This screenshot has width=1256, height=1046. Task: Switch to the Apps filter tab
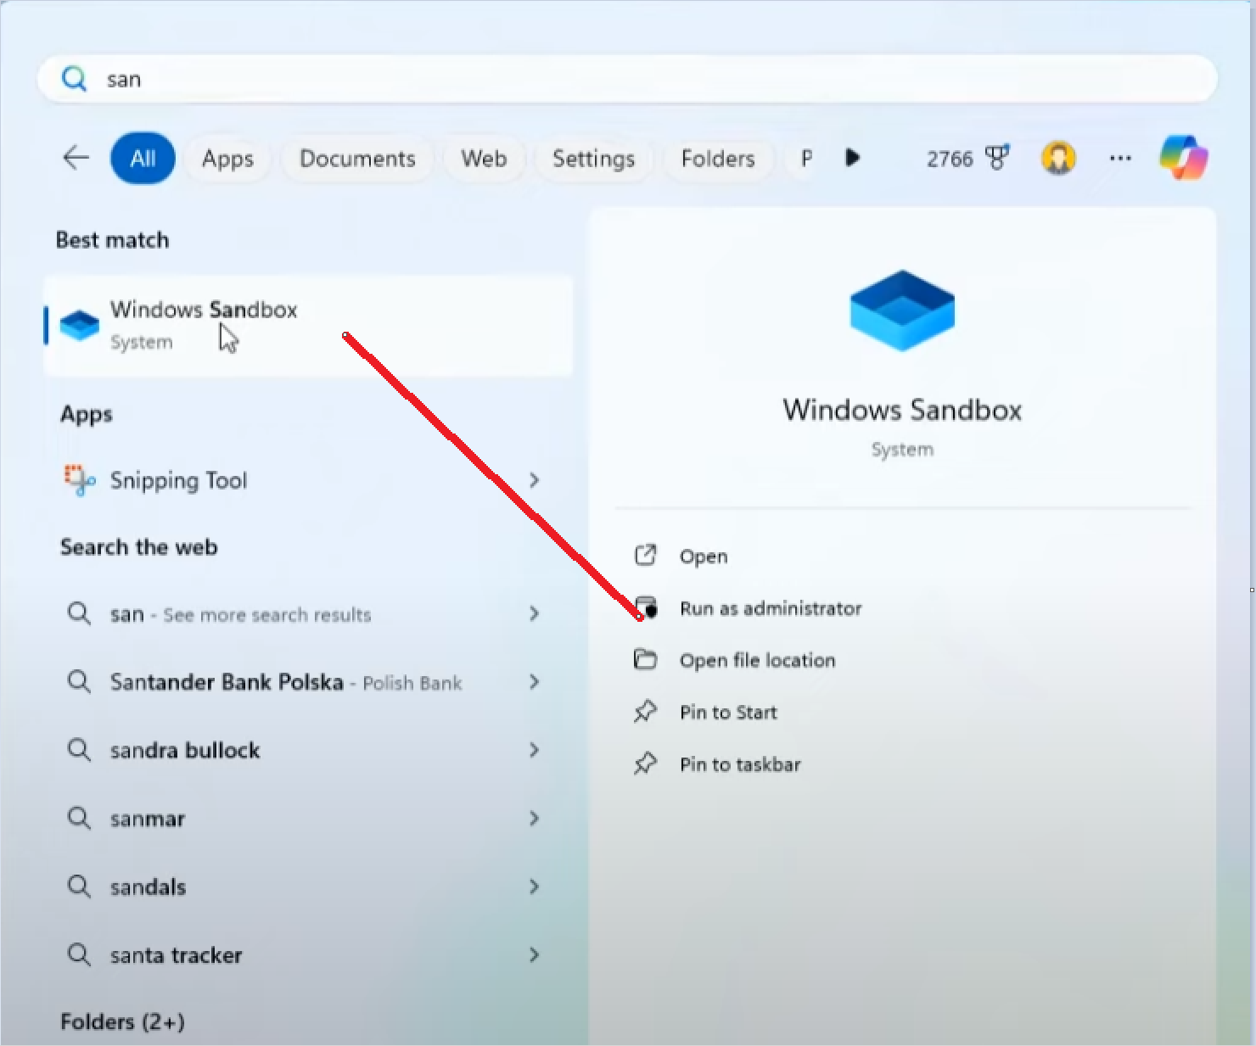227,159
